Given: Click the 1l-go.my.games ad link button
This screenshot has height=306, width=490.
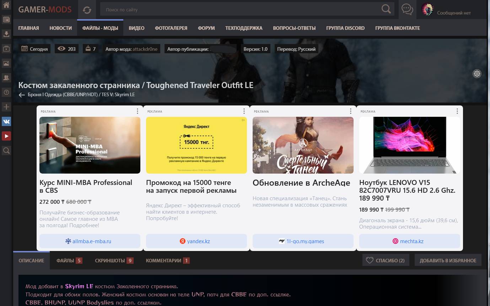Looking at the screenshot, I should coord(303,241).
